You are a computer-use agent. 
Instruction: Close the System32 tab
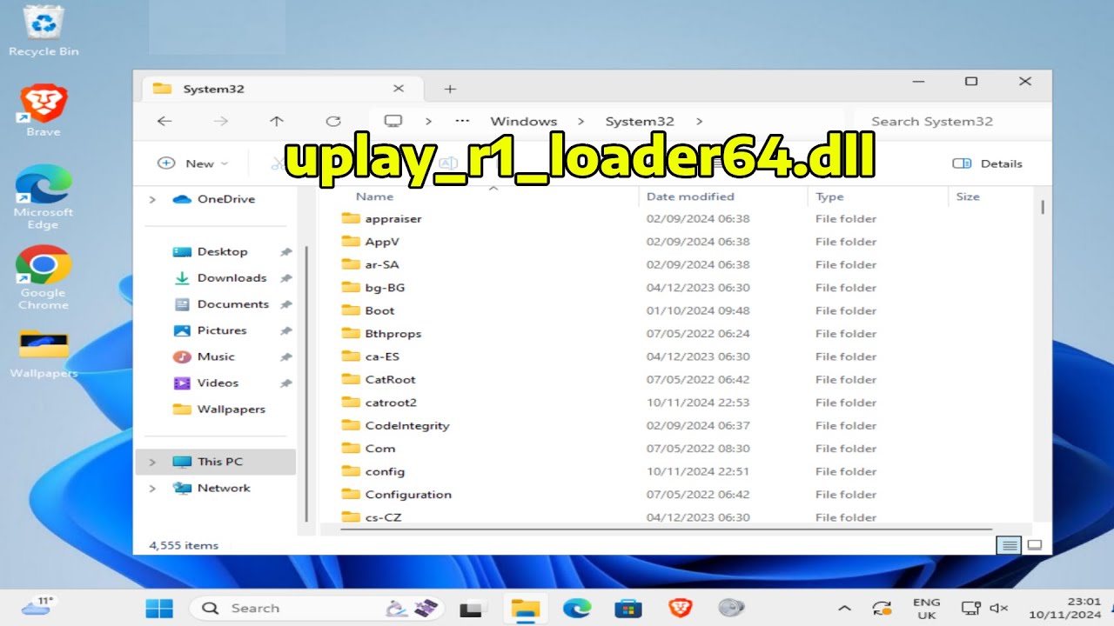(x=399, y=89)
